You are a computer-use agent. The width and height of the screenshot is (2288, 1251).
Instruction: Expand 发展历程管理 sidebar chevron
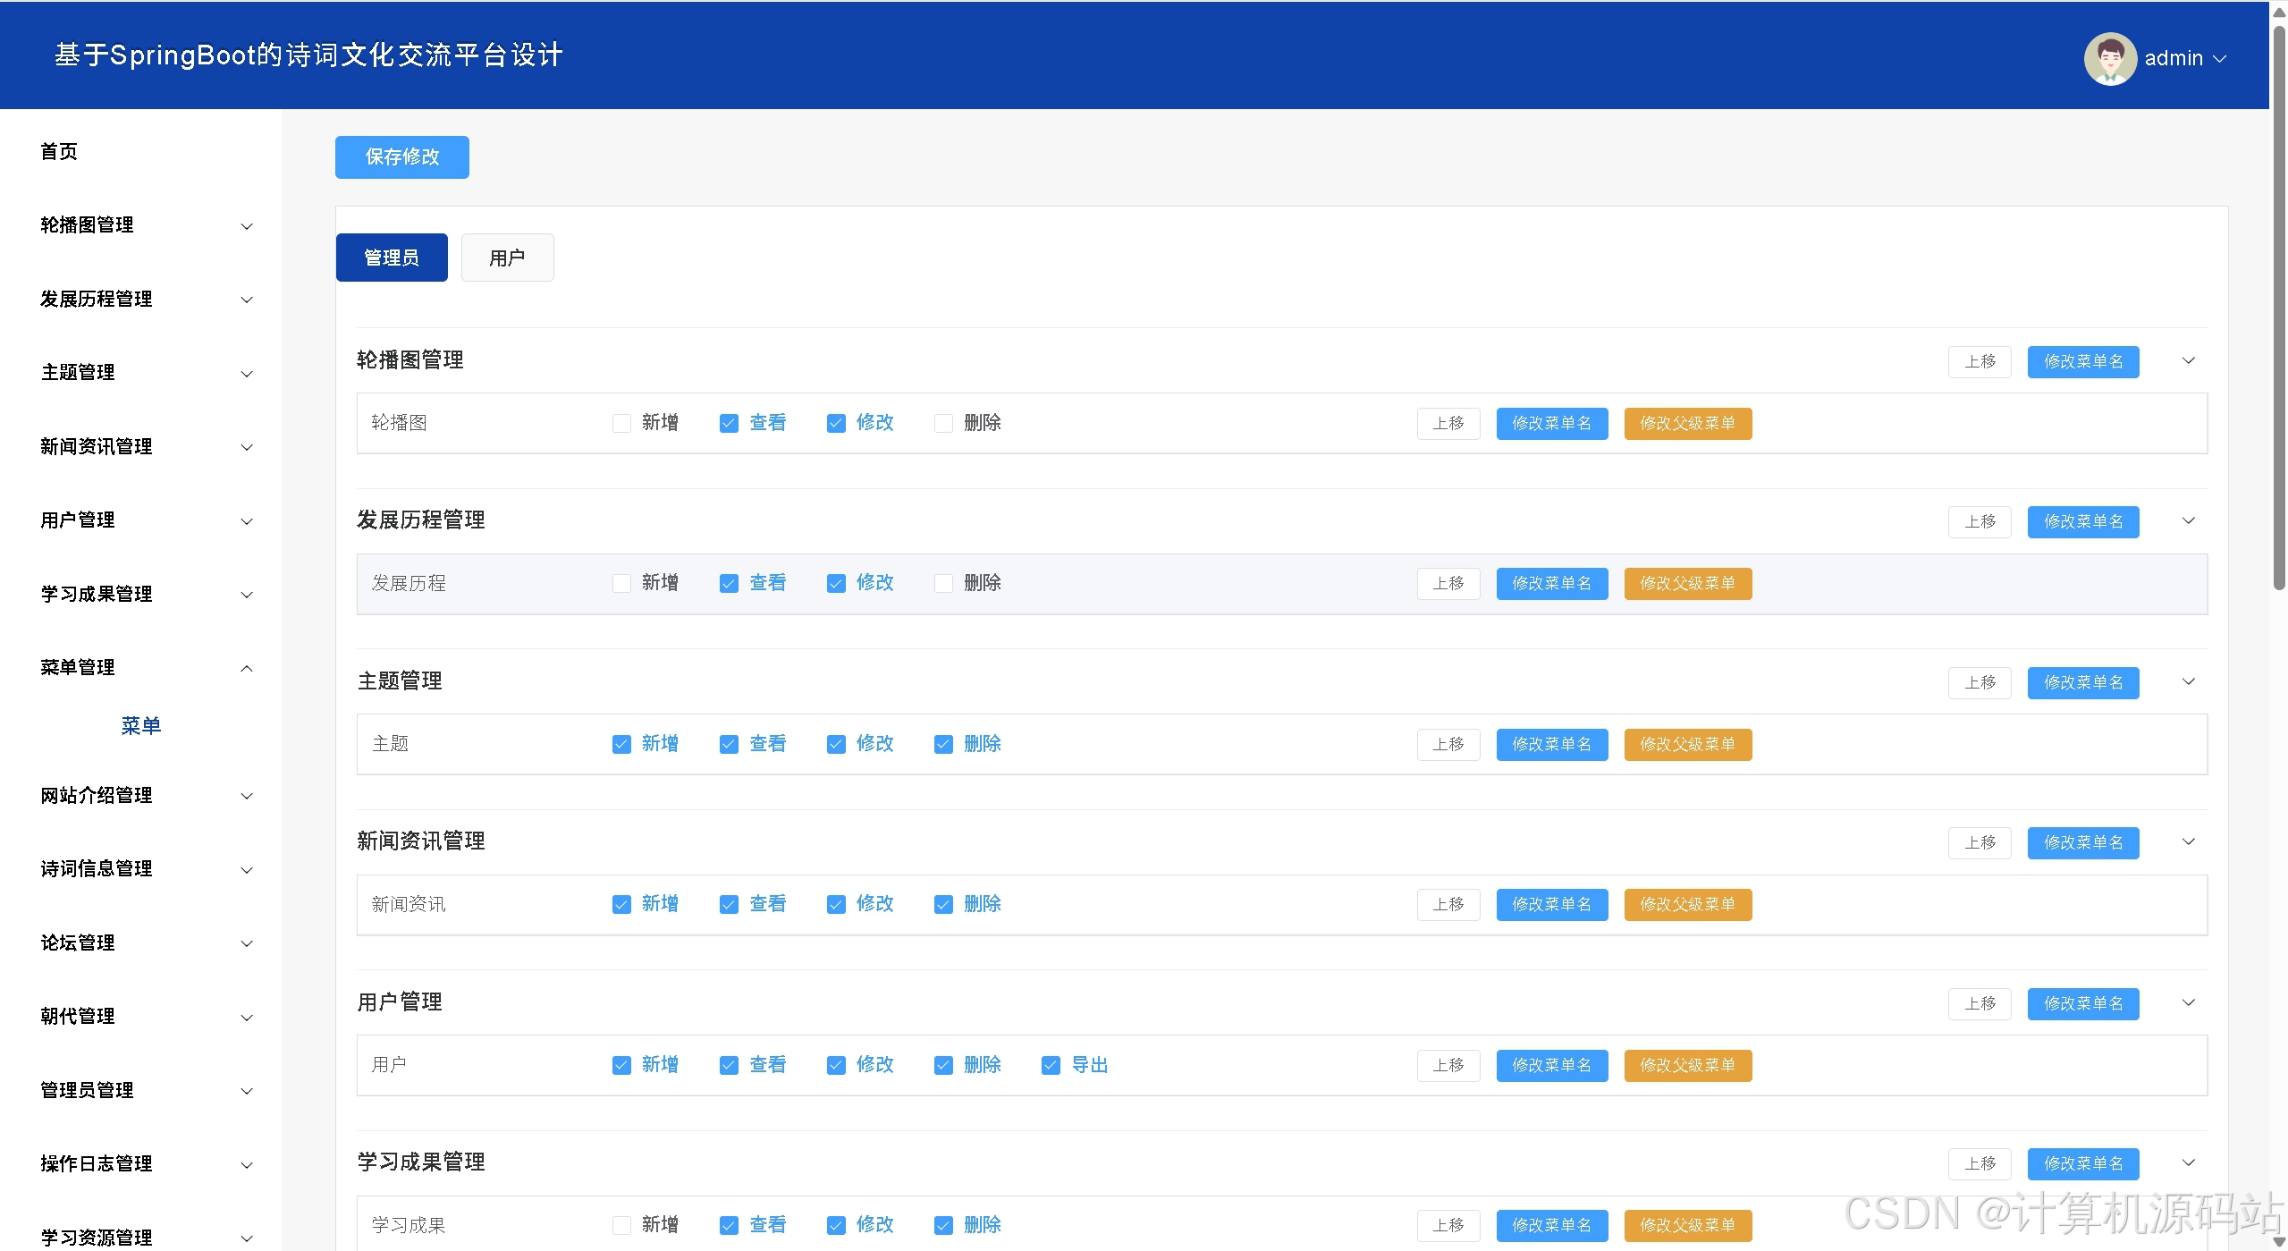coord(247,300)
